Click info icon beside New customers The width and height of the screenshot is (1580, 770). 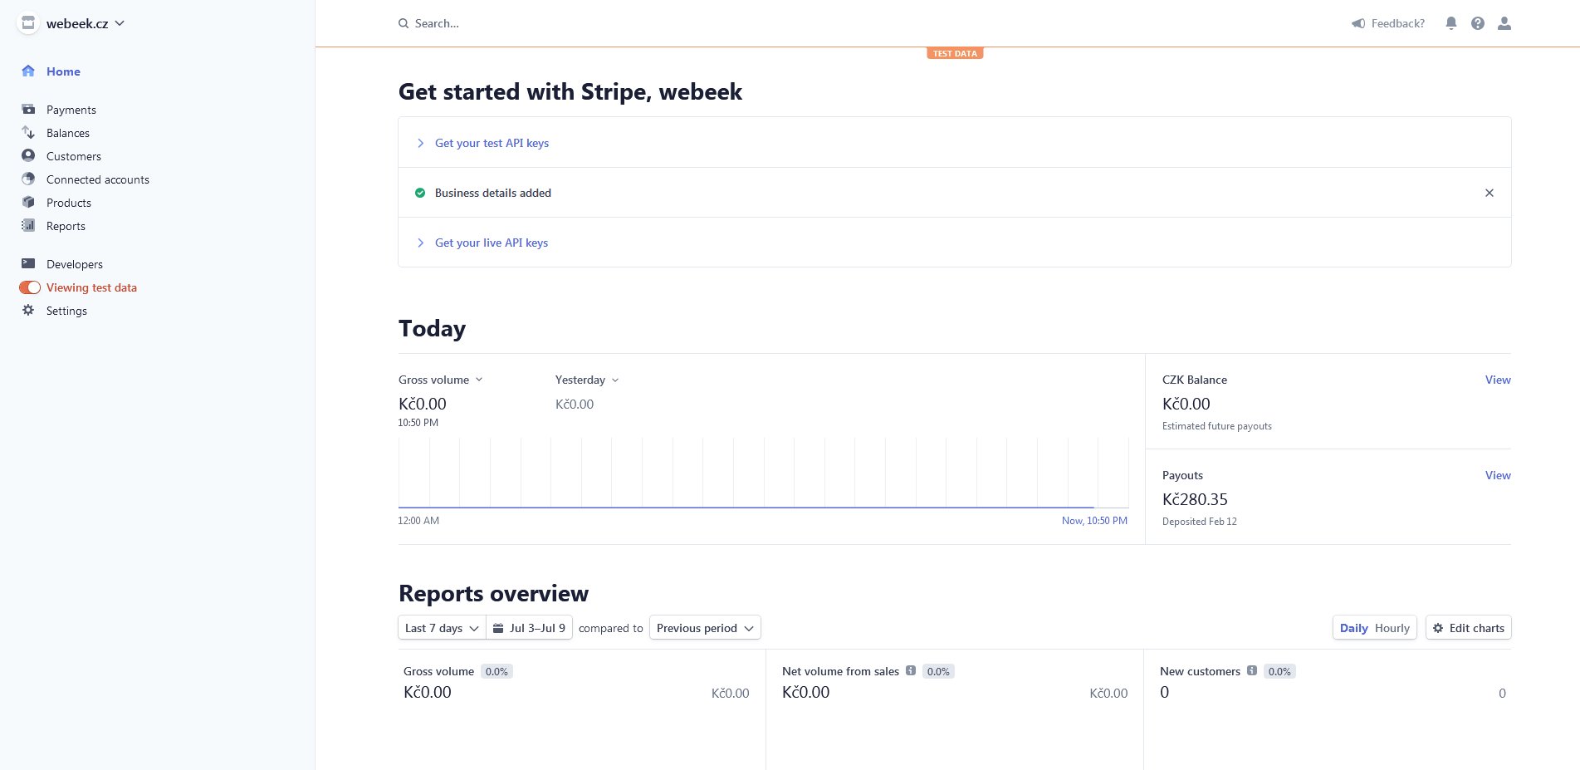point(1252,670)
